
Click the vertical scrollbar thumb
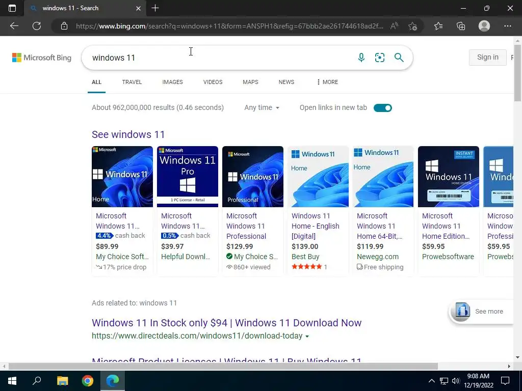(x=517, y=72)
